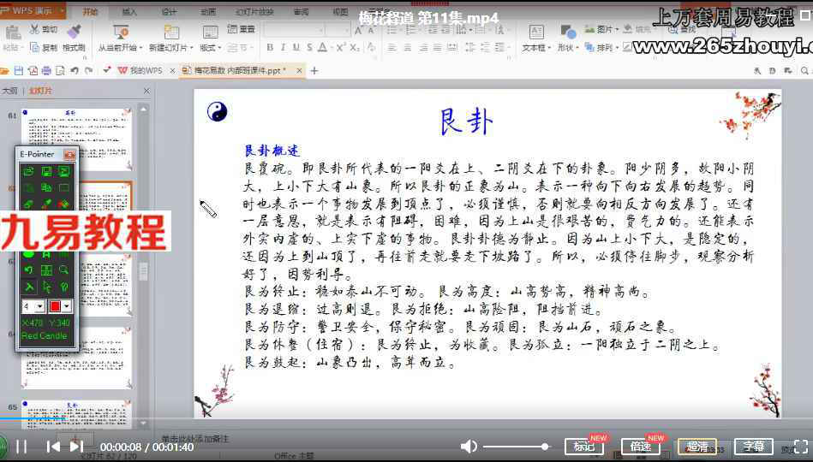Click the Bold B formatting icon

coord(270,48)
